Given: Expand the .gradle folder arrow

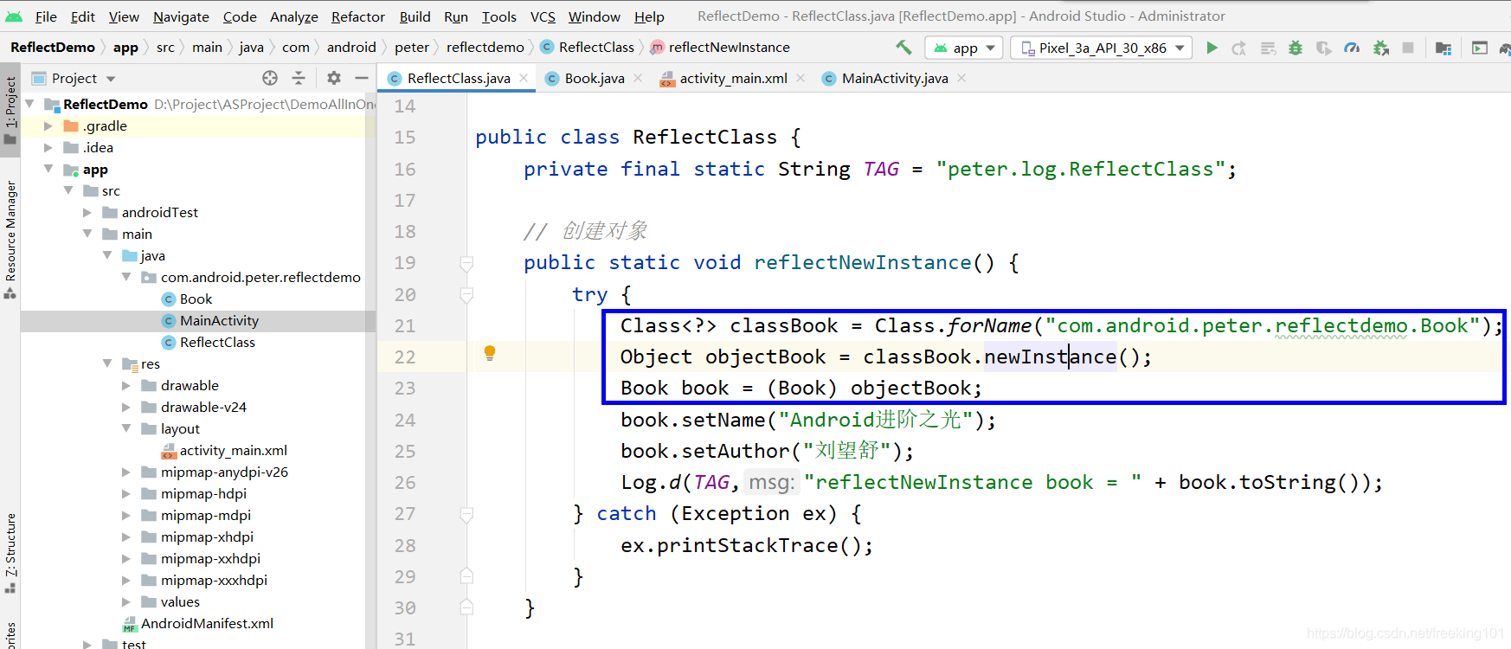Looking at the screenshot, I should pyautogui.click(x=48, y=125).
